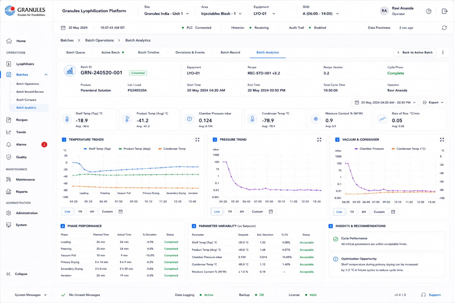
Task: Open the Export dropdown
Action: [x=433, y=103]
